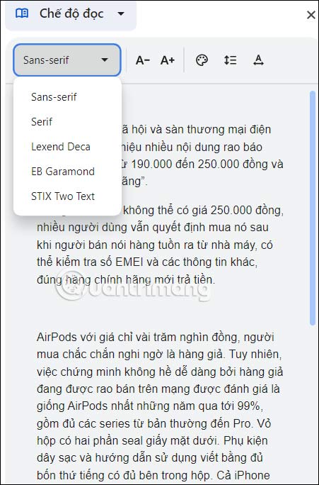The height and width of the screenshot is (485, 319).
Task: Click the scrollbar track below the thumb
Action: pos(313,402)
